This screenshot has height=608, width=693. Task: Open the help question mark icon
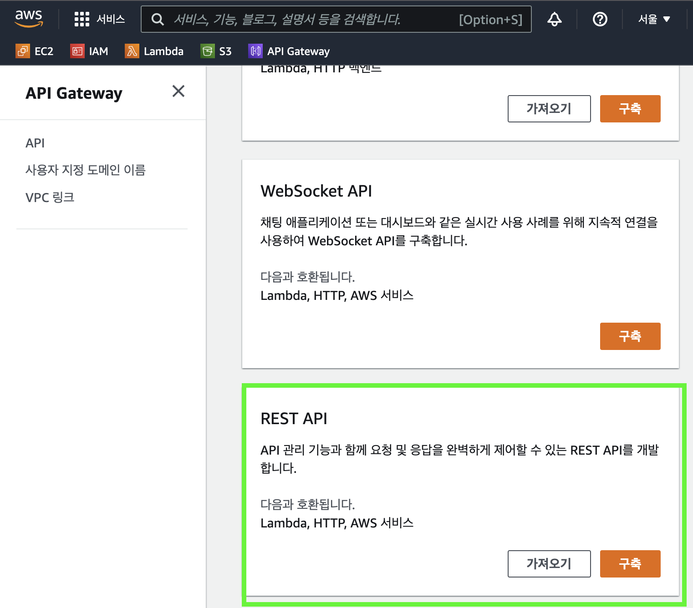point(600,19)
